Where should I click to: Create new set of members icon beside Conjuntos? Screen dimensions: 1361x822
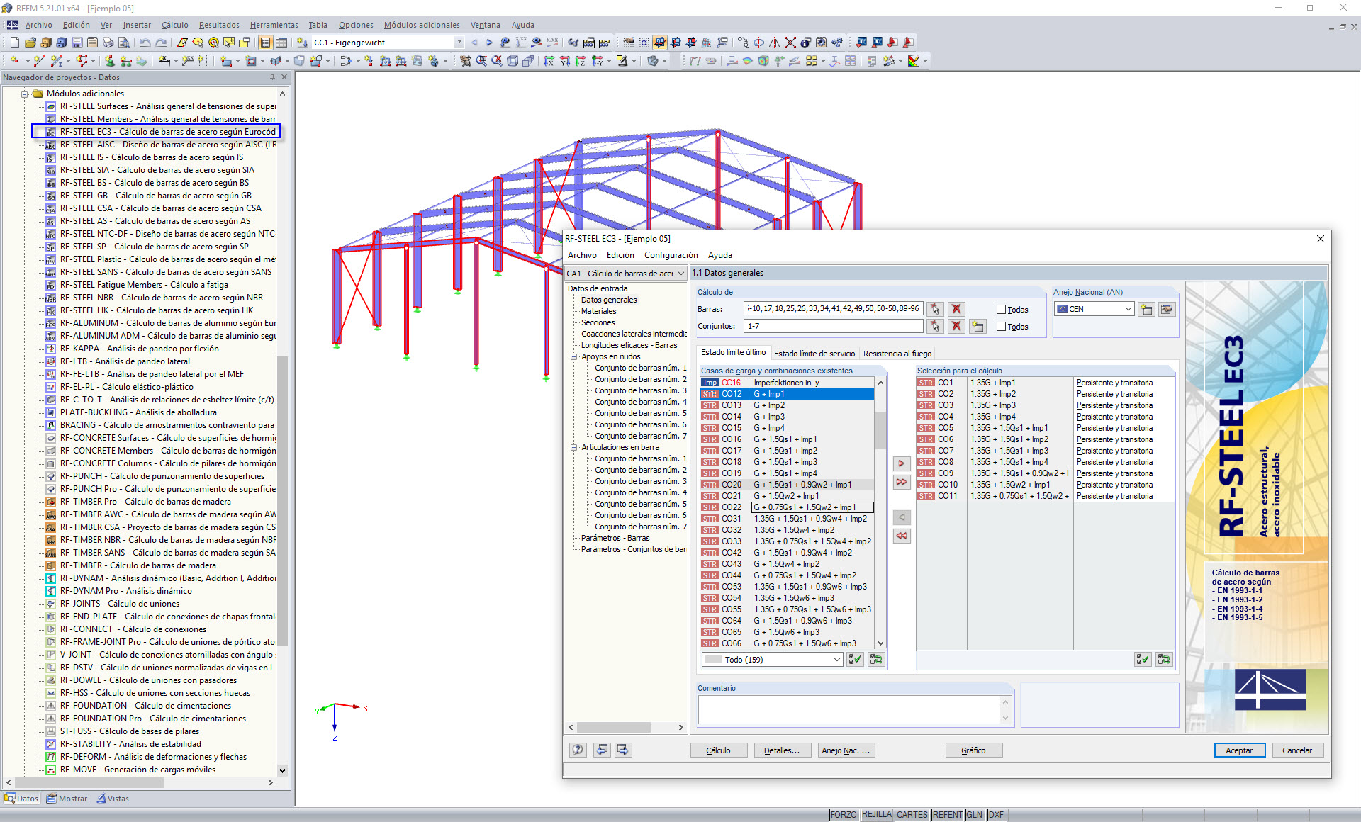coord(978,326)
